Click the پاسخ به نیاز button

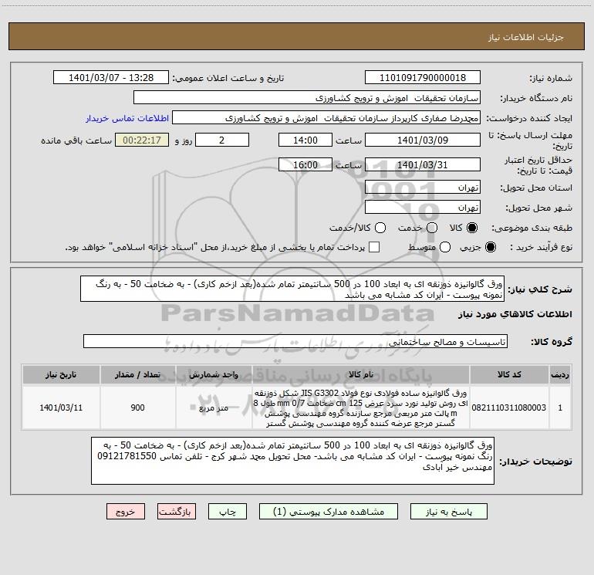point(448,512)
